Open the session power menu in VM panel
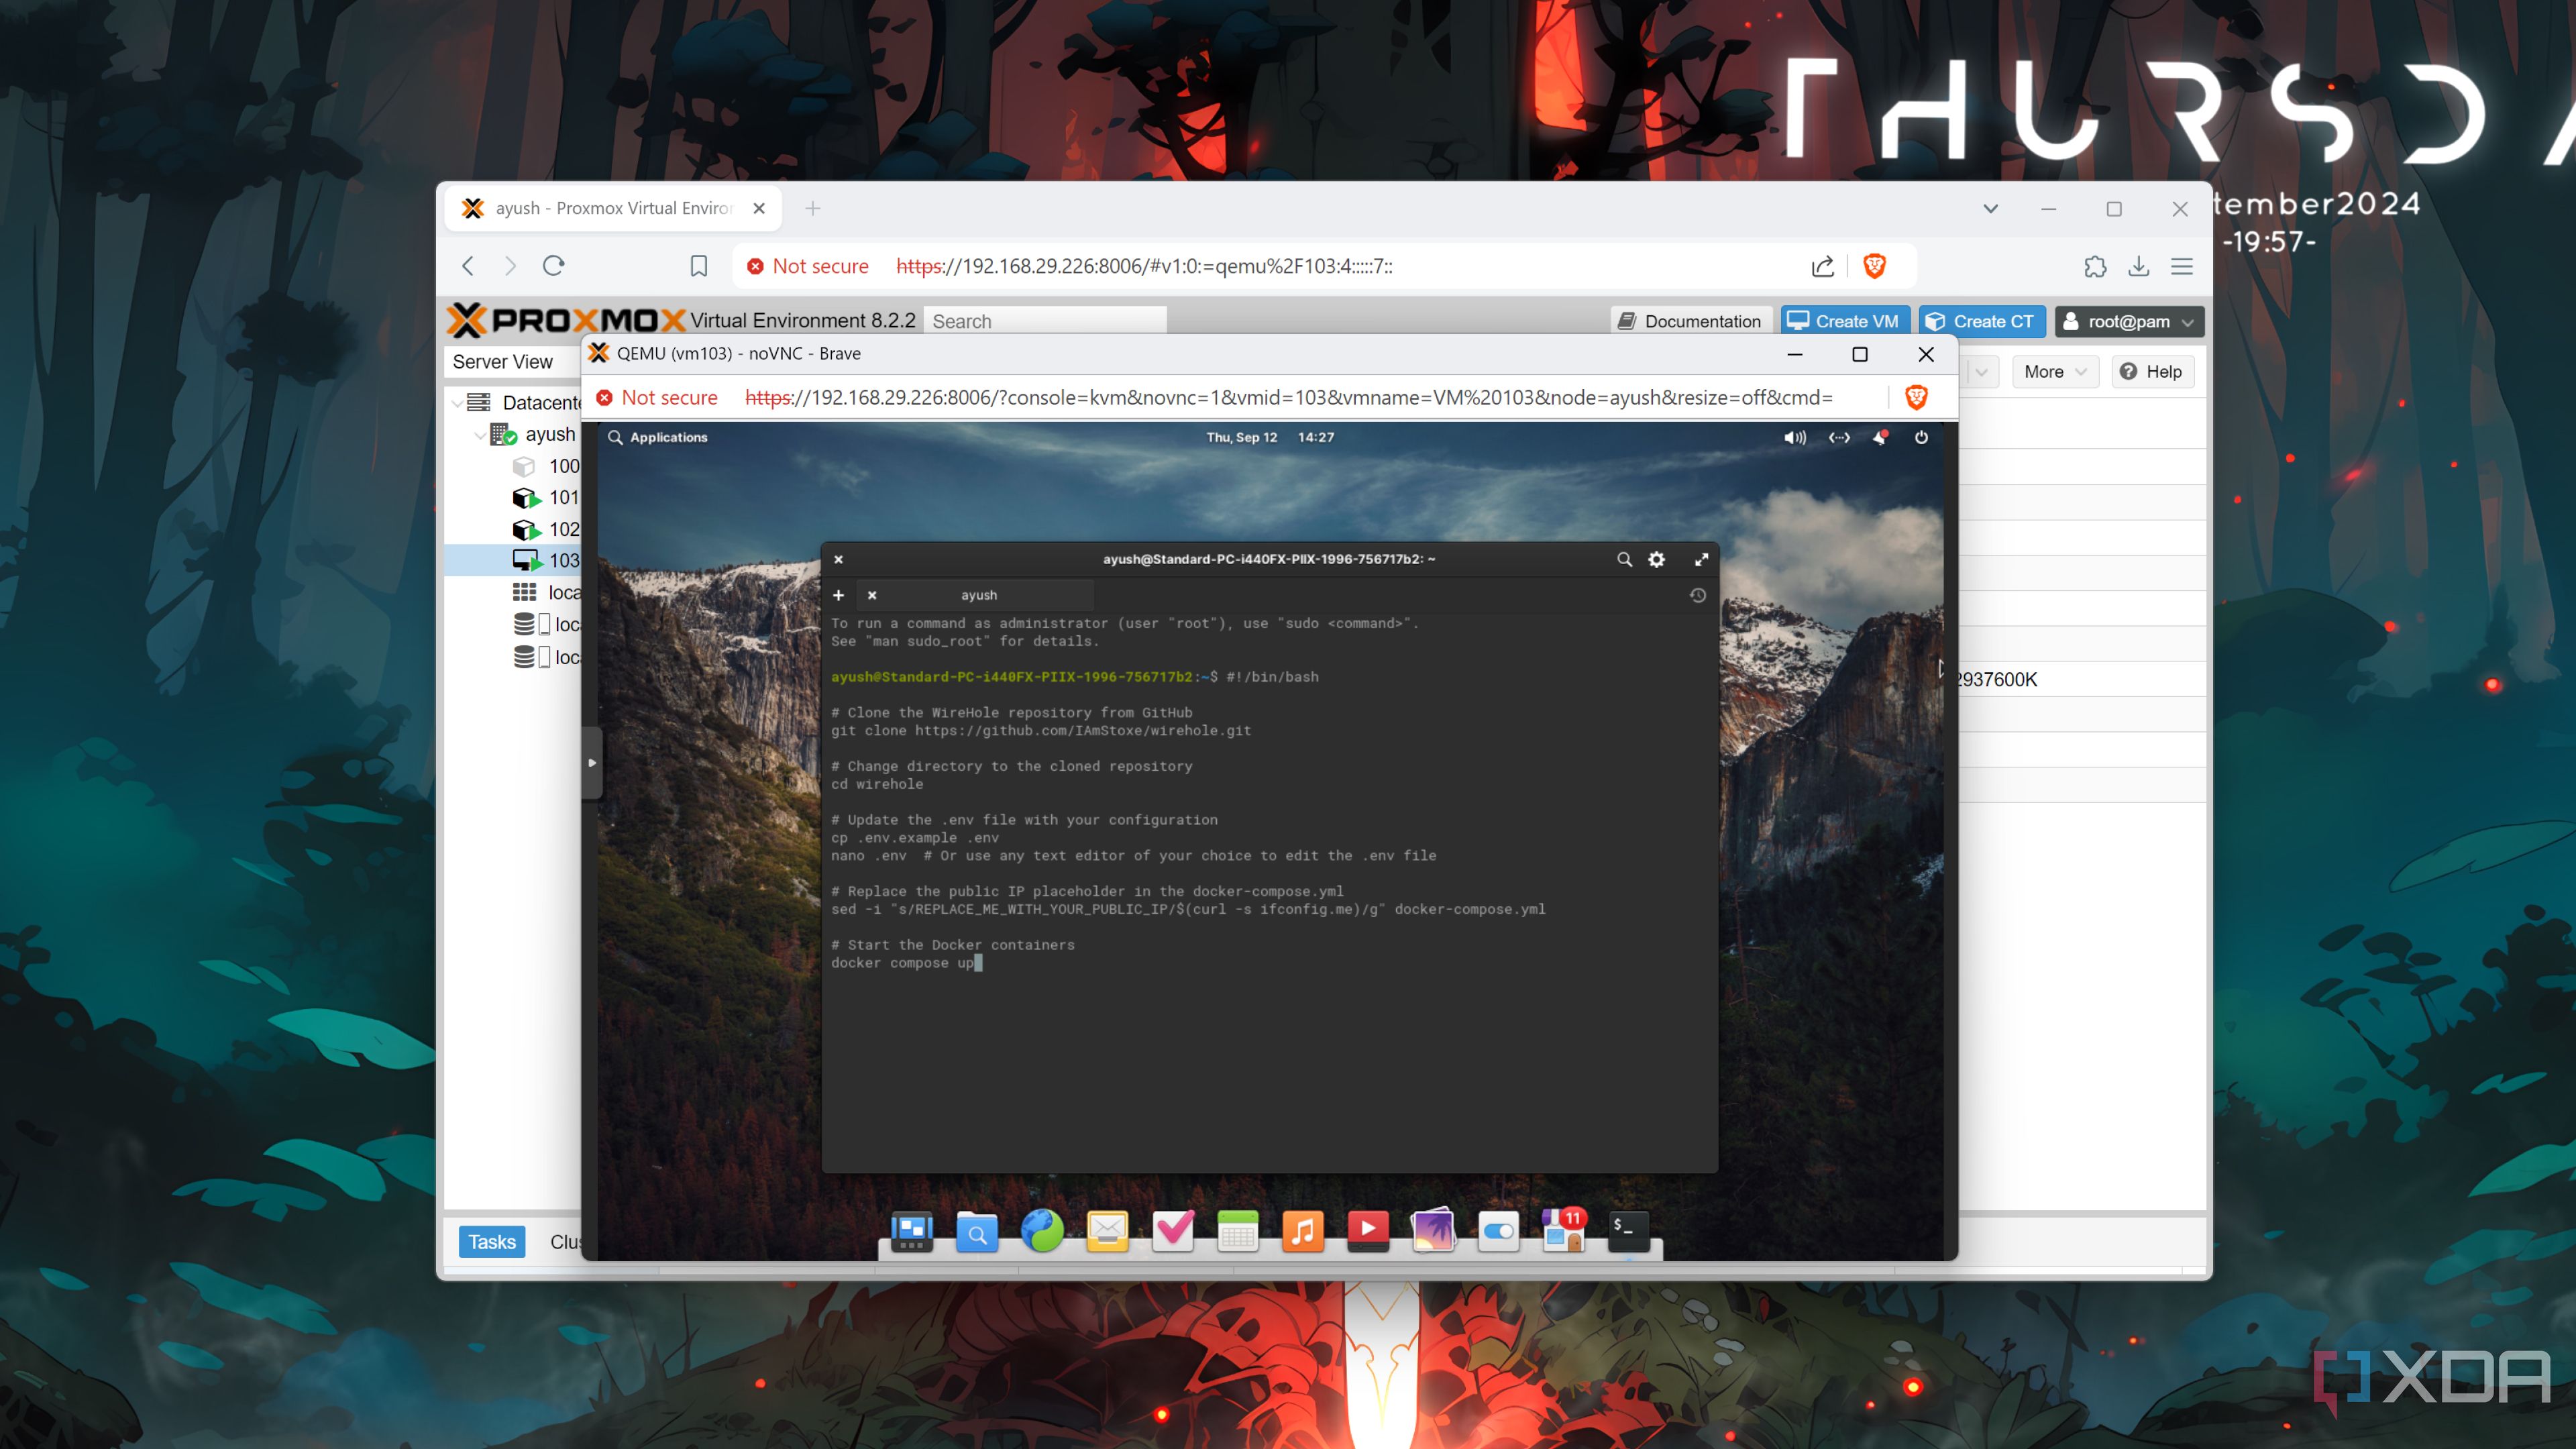This screenshot has width=2576, height=1449. (x=1921, y=437)
